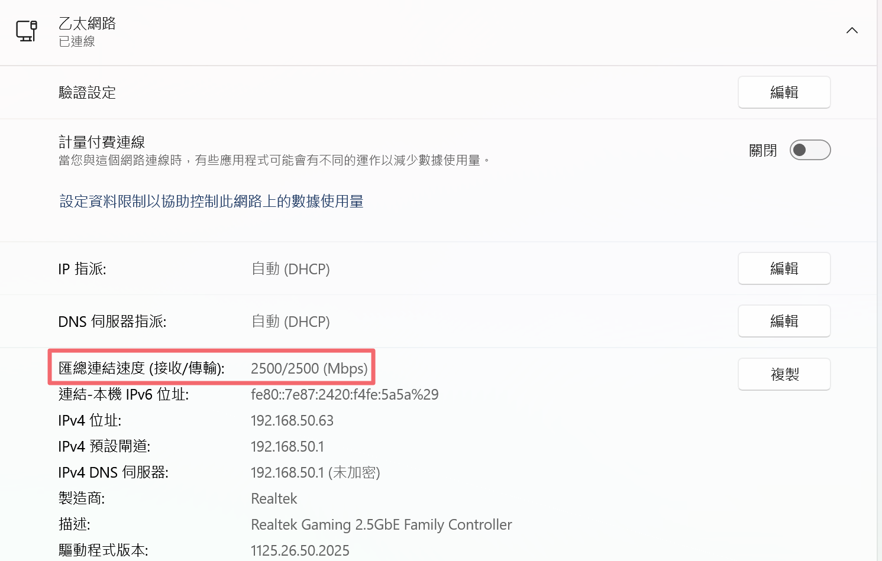Click the 關閉 toggle state label
This screenshot has height=561, width=882.
coord(763,151)
